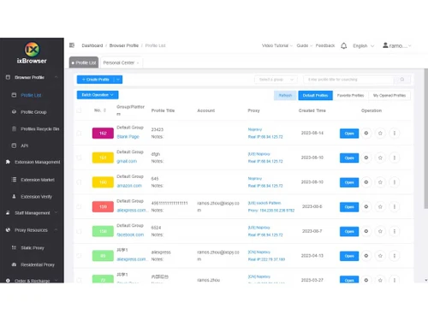Viewport: 428px width, 321px height.
Task: Expand Guide dropdown
Action: [x=305, y=45]
